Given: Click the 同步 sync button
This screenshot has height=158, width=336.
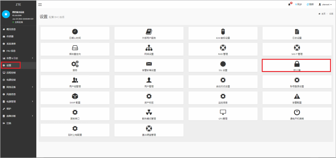Looking at the screenshot, I should point(298,4).
